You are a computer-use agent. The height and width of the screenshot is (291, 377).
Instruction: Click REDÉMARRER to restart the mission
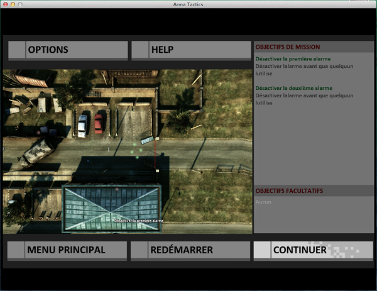190,250
